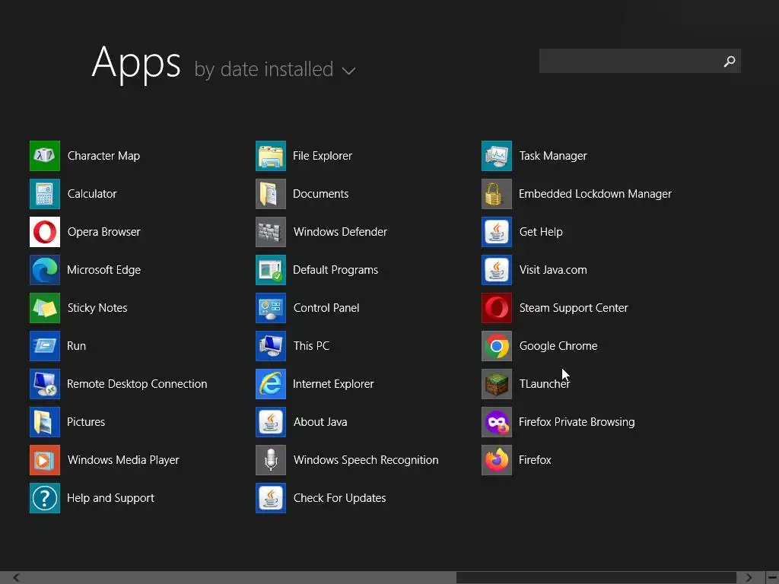The image size is (779, 584).
Task: Select the 'Character Map' label
Action: pyautogui.click(x=103, y=156)
